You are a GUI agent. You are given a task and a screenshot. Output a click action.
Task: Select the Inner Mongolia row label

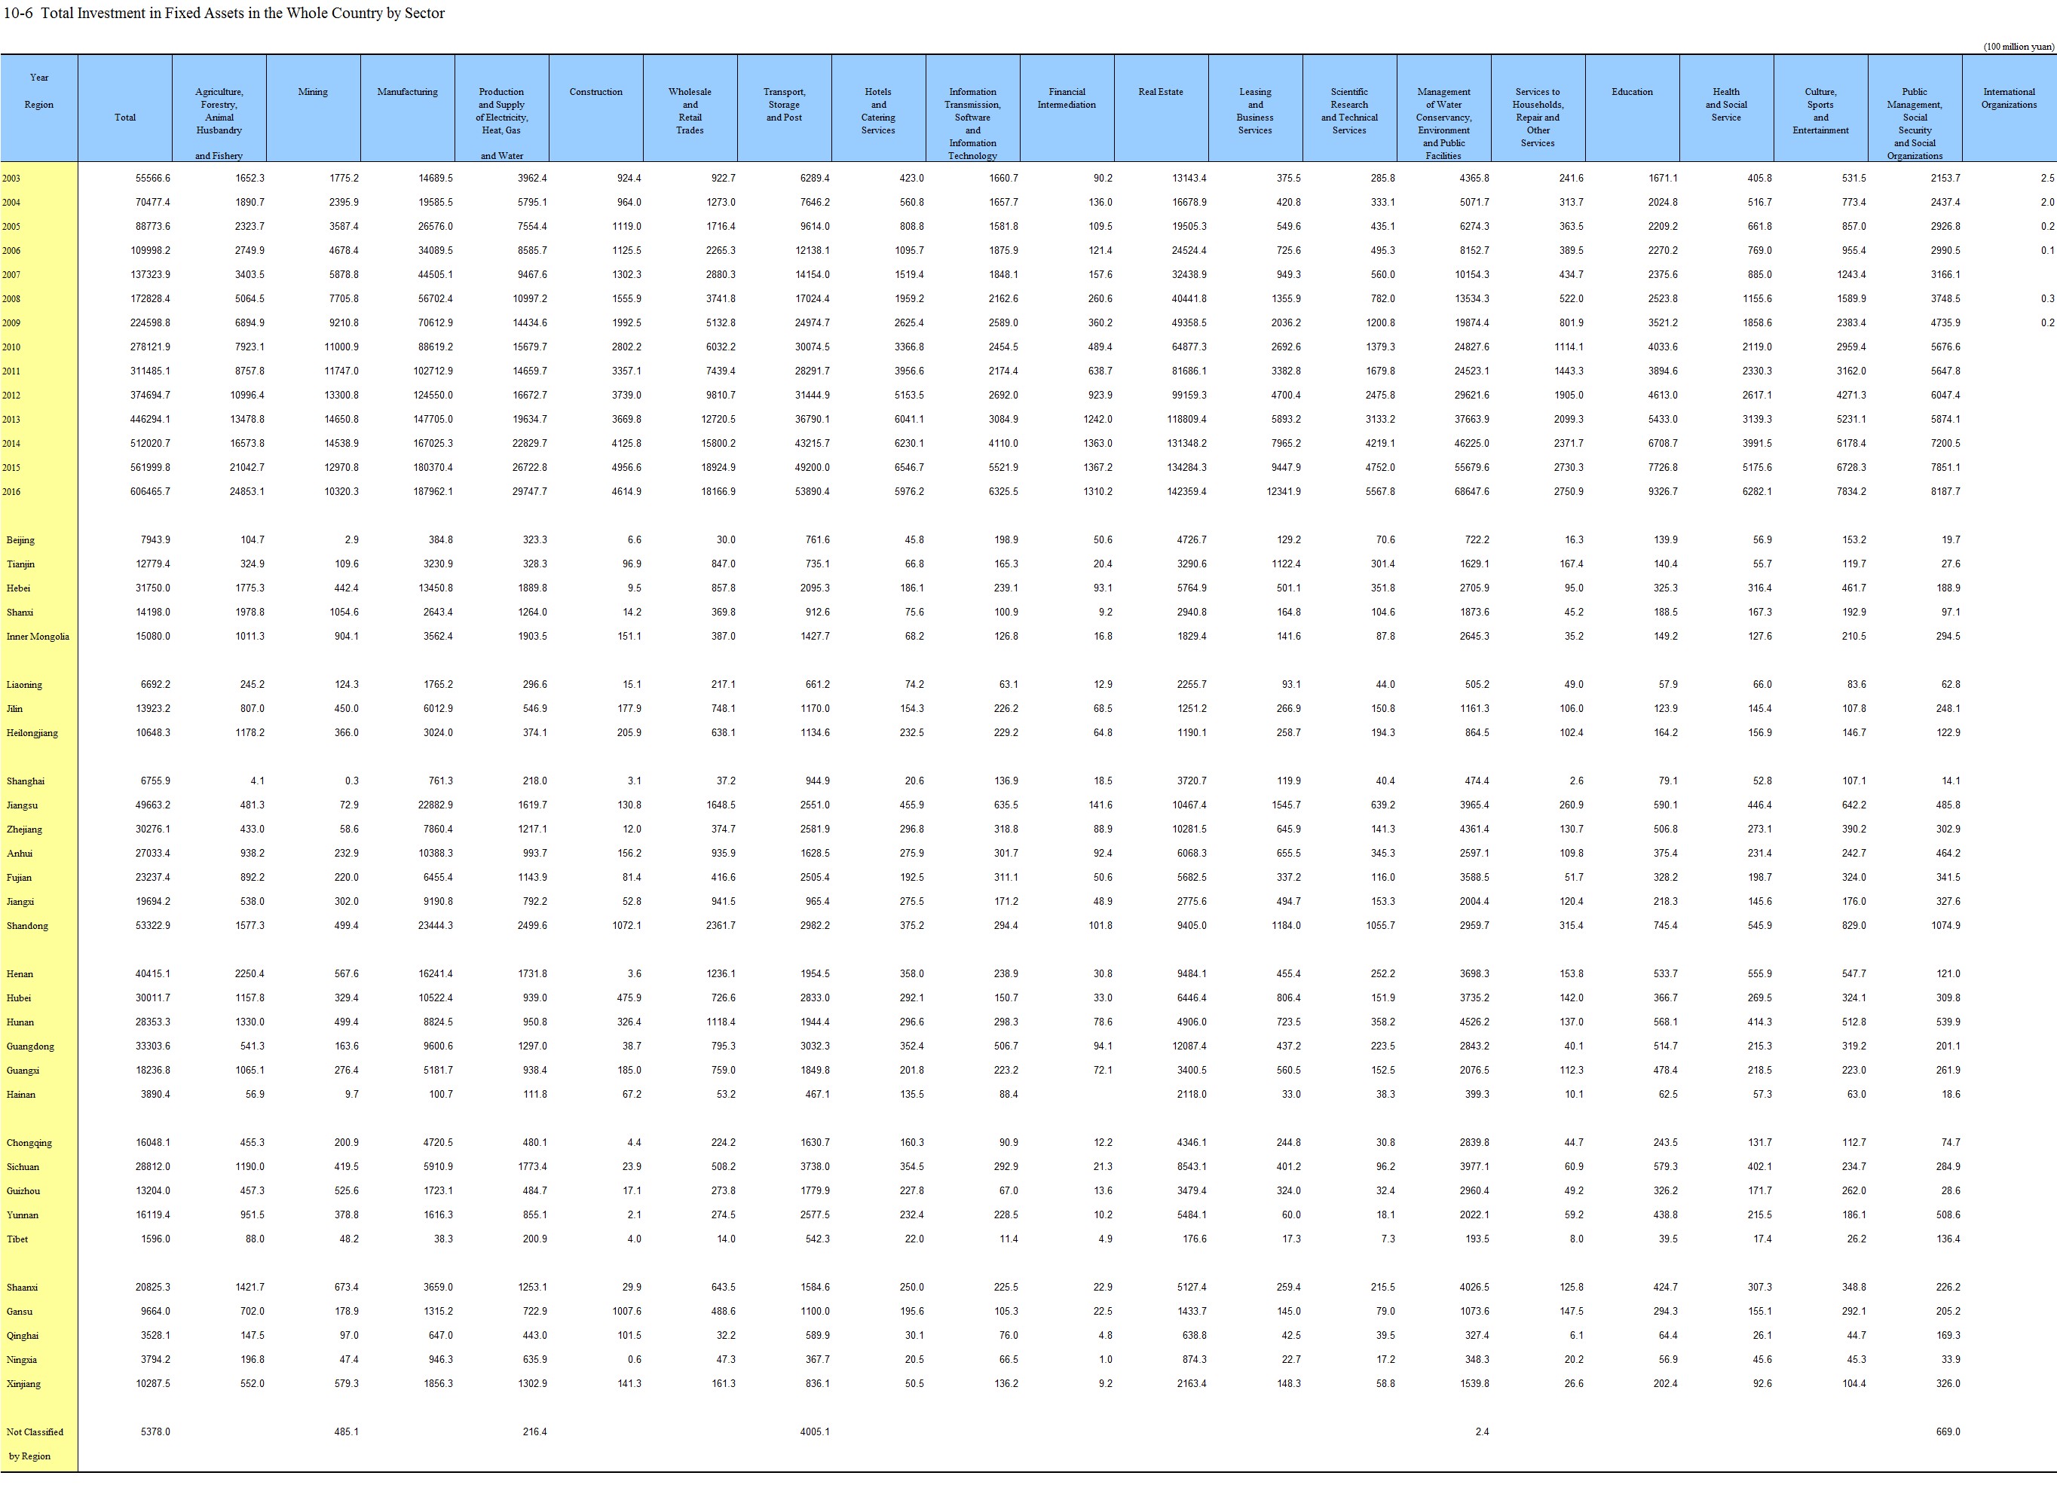click(37, 637)
